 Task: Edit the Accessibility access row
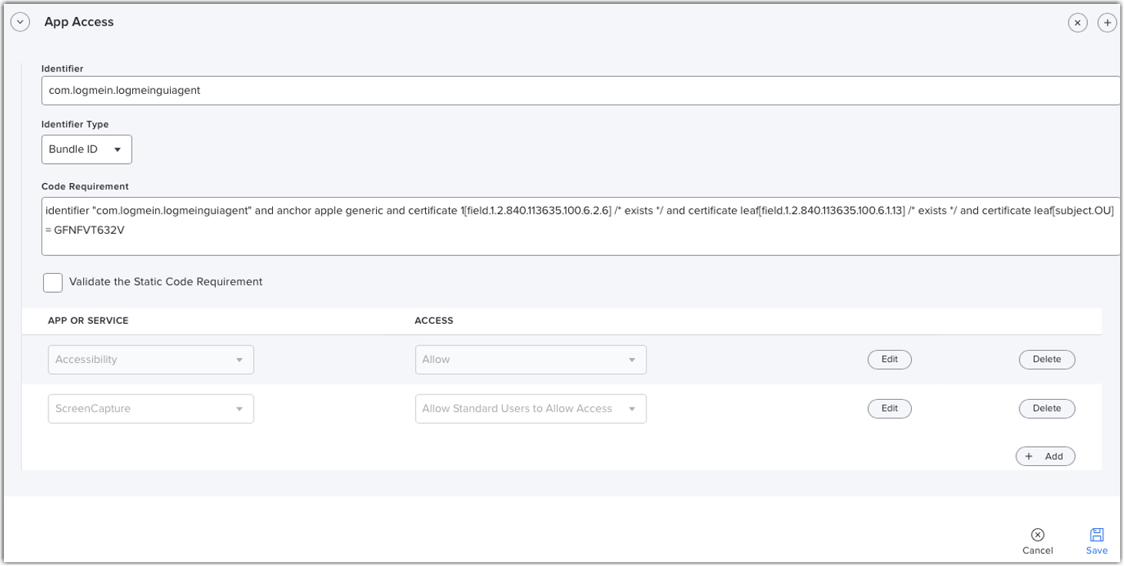point(890,359)
